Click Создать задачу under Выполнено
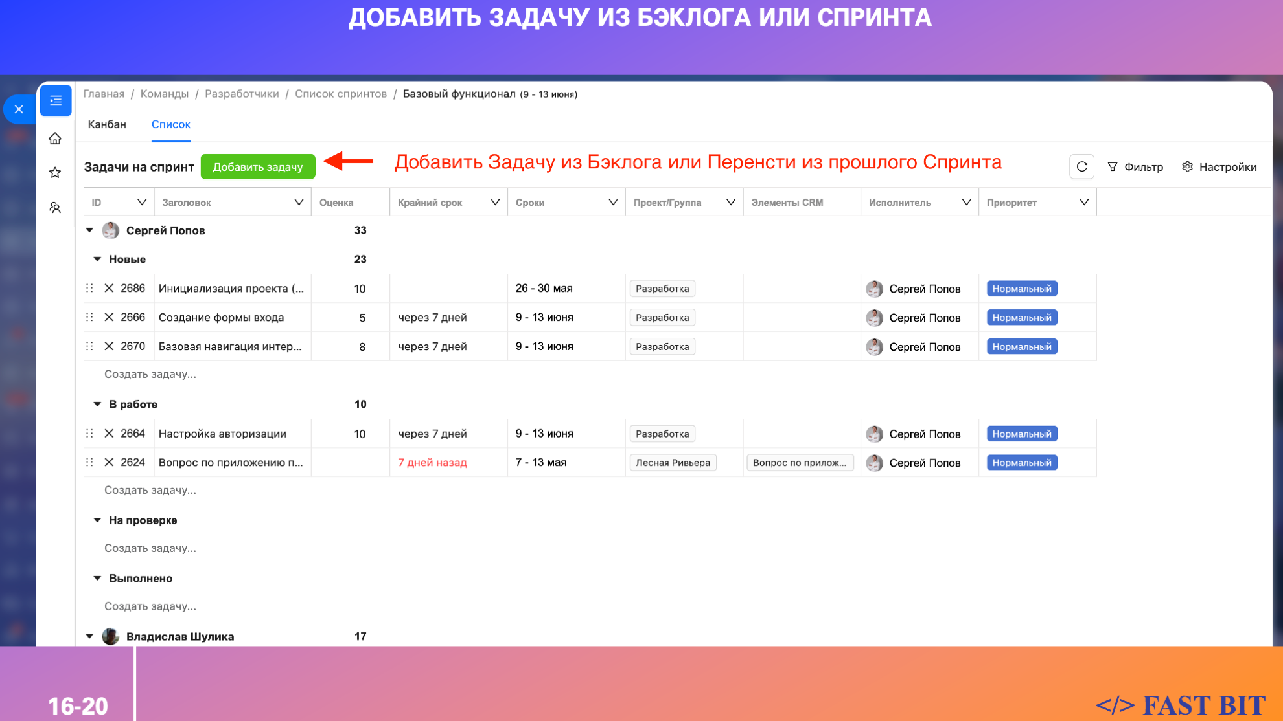Viewport: 1283px width, 721px height. click(150, 606)
